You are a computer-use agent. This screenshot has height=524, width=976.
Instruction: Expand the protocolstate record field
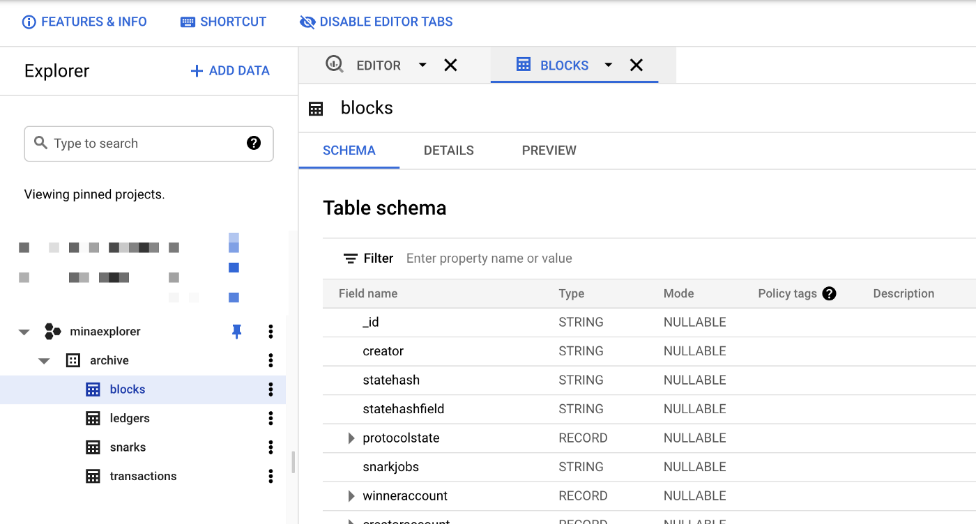(351, 438)
